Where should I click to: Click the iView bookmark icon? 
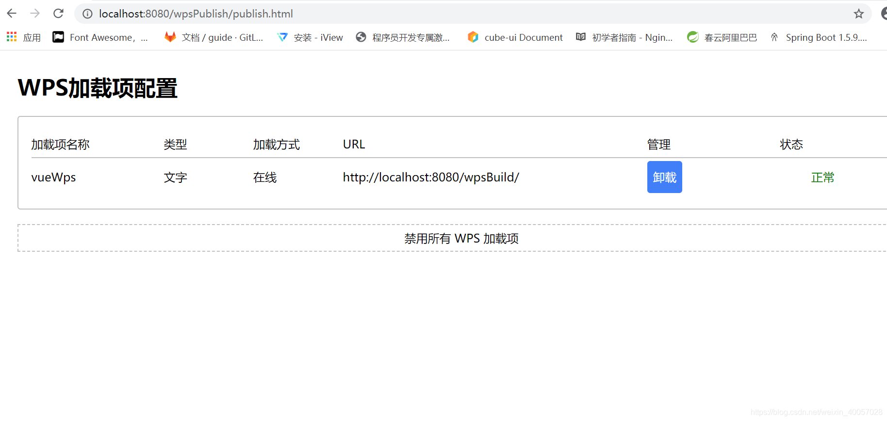(x=282, y=37)
